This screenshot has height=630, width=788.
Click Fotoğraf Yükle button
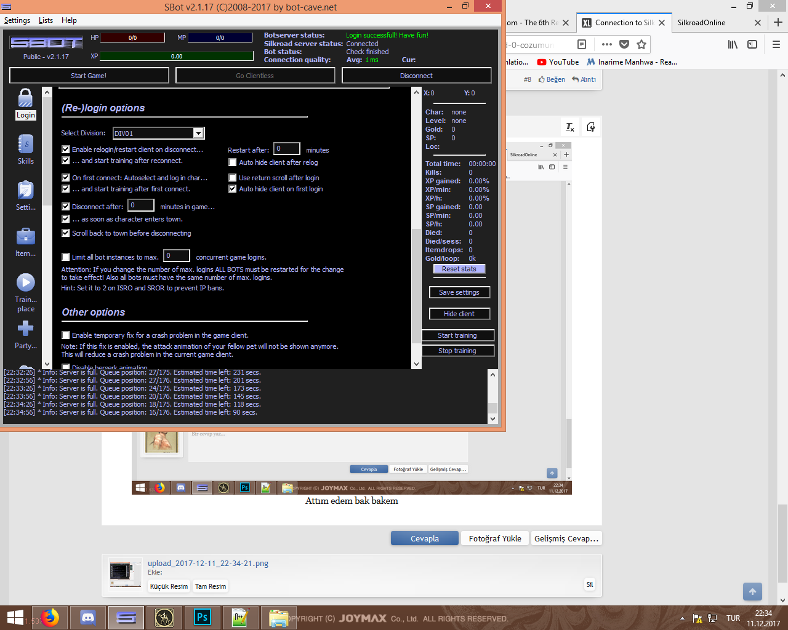point(495,538)
